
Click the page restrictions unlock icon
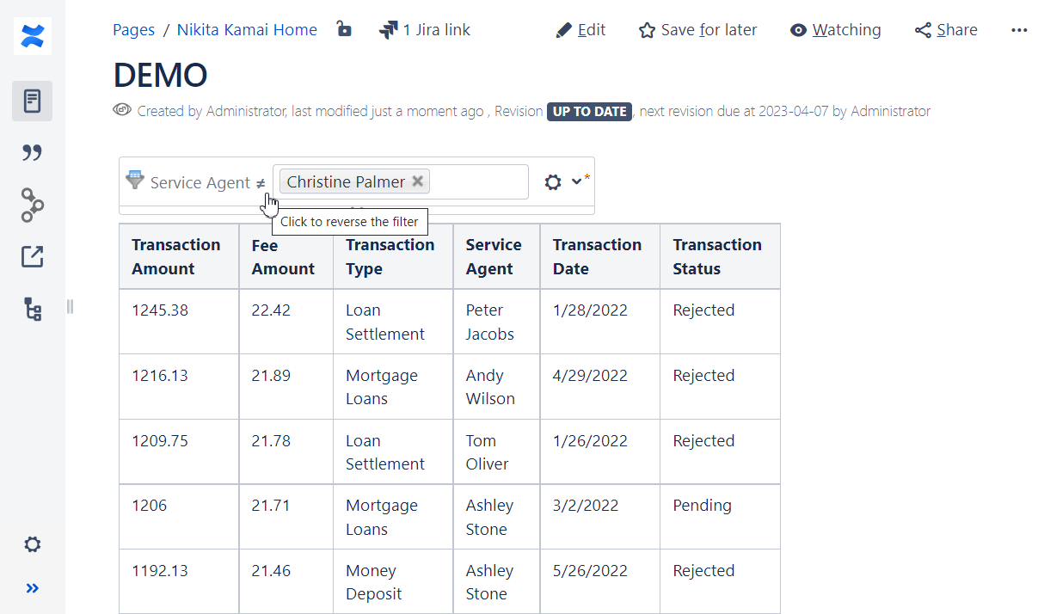[344, 30]
